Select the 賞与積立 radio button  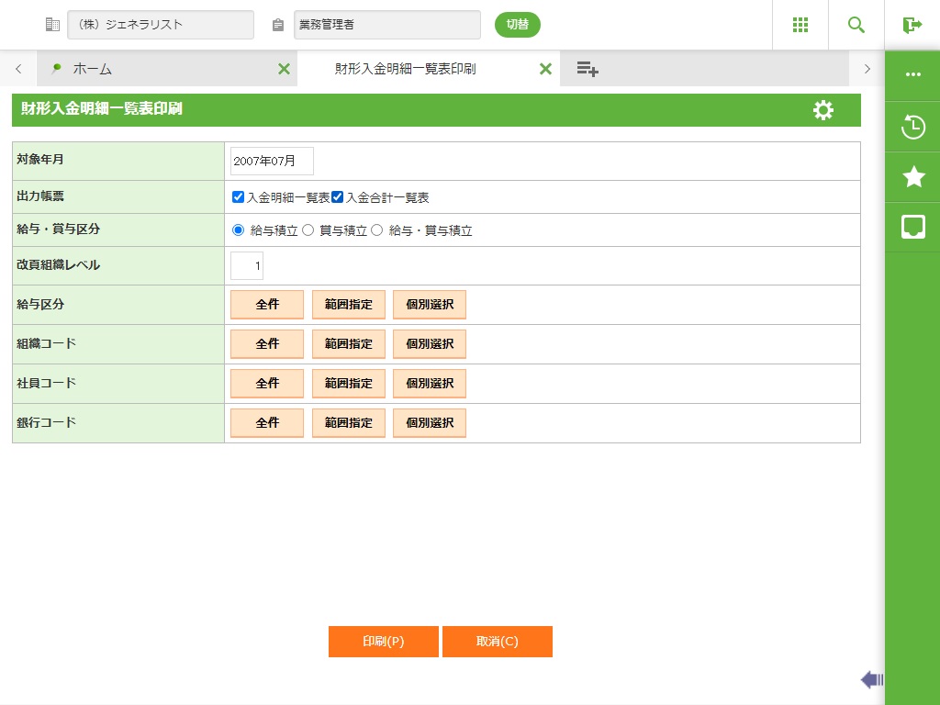(308, 230)
